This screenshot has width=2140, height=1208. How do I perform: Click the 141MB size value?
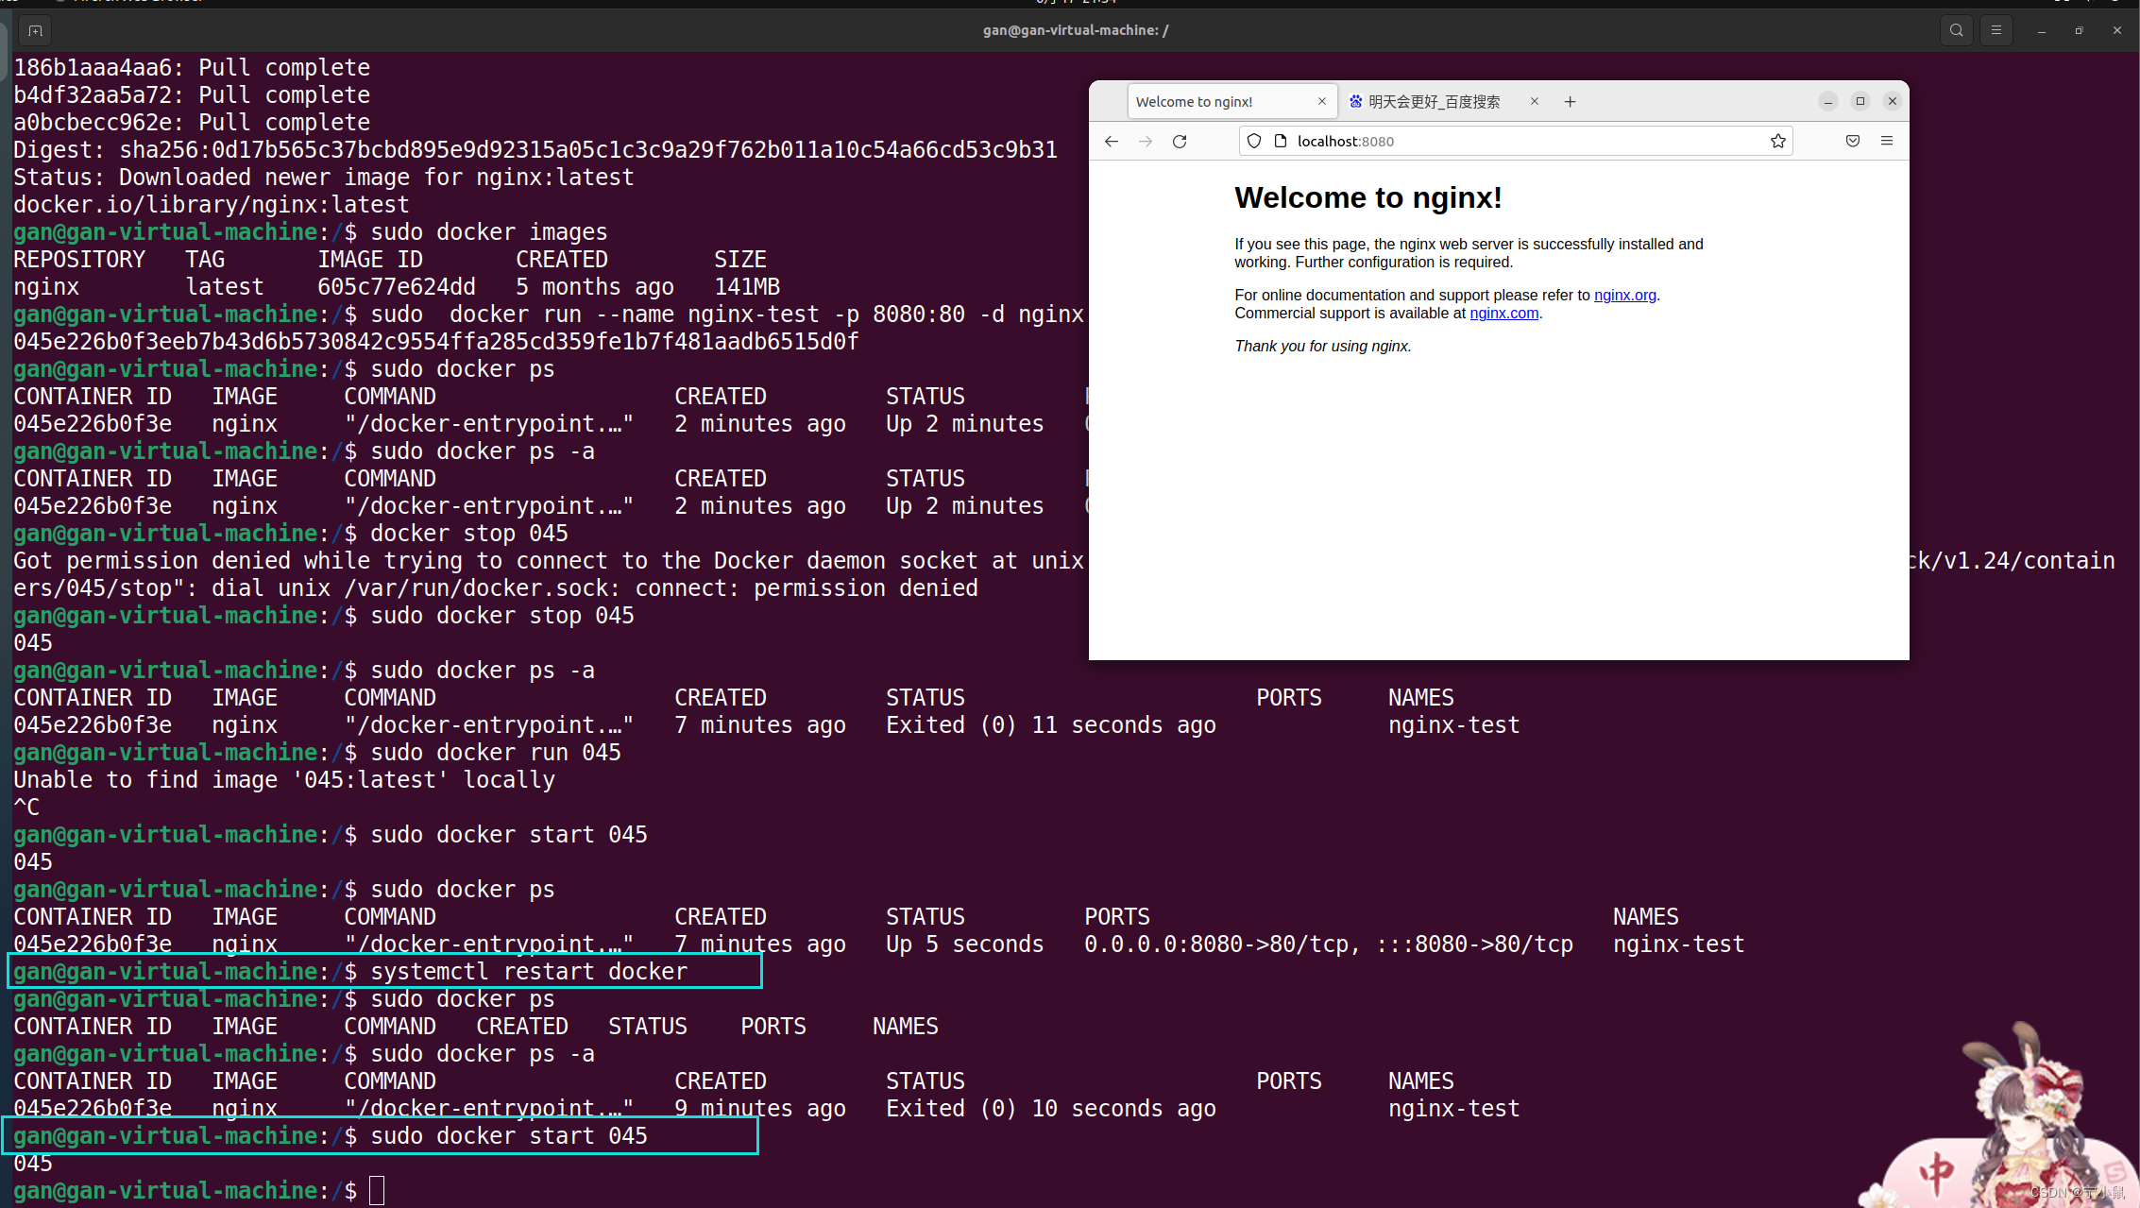tap(747, 286)
